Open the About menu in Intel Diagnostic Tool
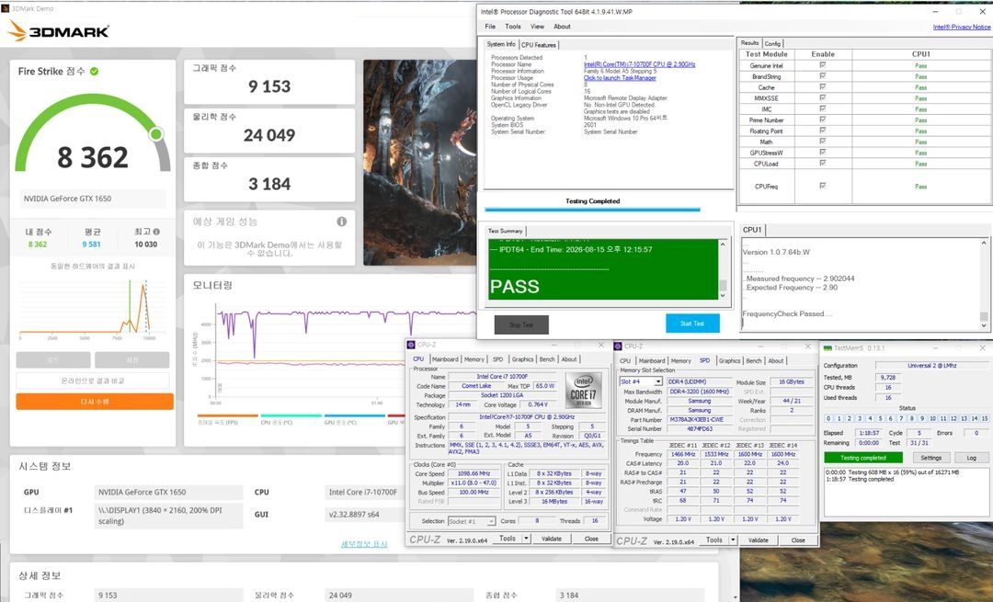993x602 pixels. [562, 27]
